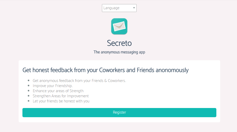
Task: Click the word 'Friends' in the large headline
Action: 146,70
